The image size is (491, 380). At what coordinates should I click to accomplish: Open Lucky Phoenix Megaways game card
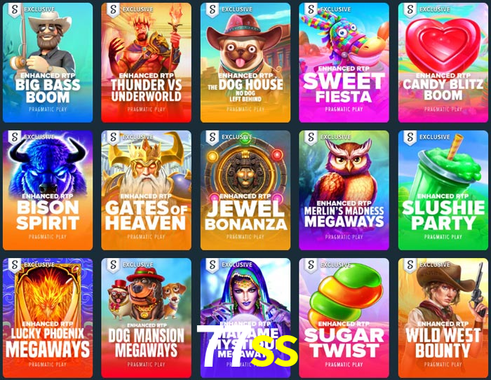48,318
